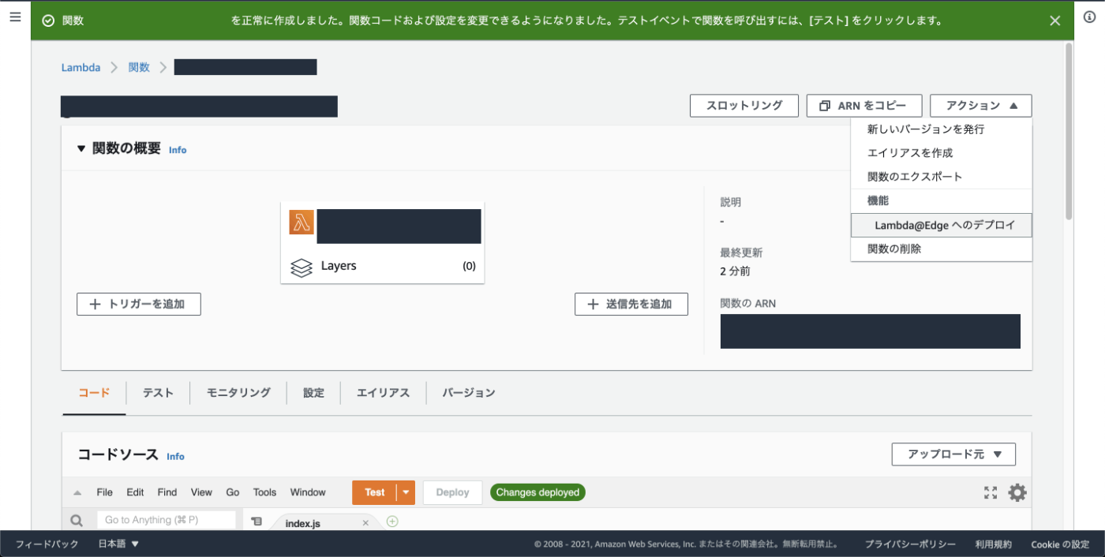Click the Layers stack icon
This screenshot has height=557, width=1105.
pos(302,267)
